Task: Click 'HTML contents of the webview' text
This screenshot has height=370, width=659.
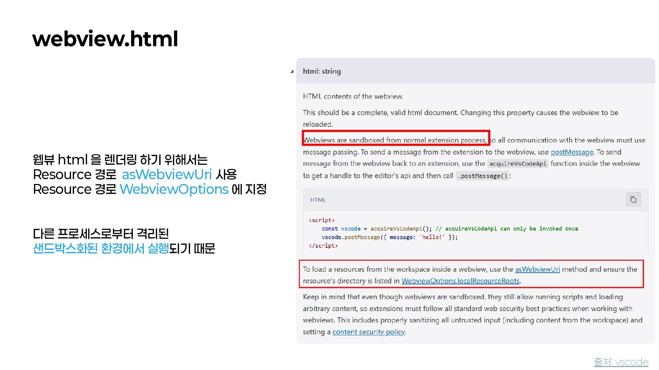Action: click(x=353, y=97)
